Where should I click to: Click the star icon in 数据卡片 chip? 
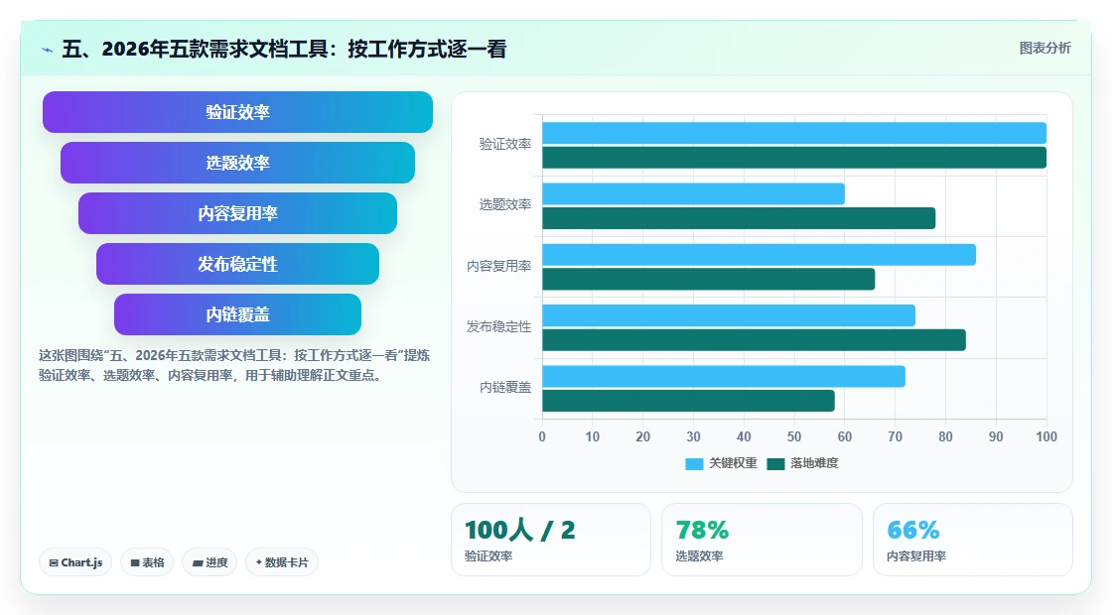(x=259, y=562)
